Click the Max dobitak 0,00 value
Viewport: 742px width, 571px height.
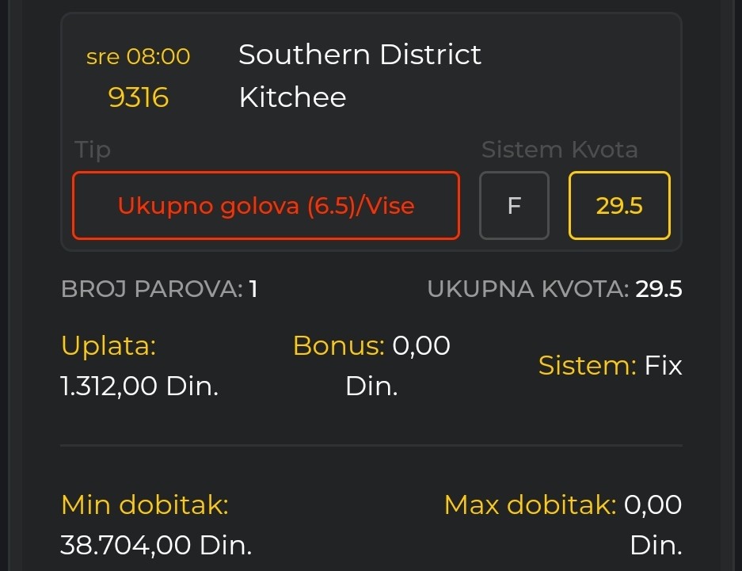point(653,504)
